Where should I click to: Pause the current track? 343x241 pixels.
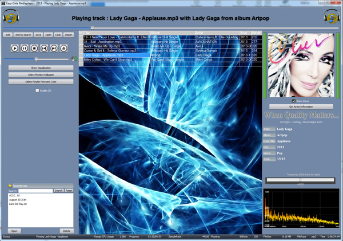[x=25, y=48]
